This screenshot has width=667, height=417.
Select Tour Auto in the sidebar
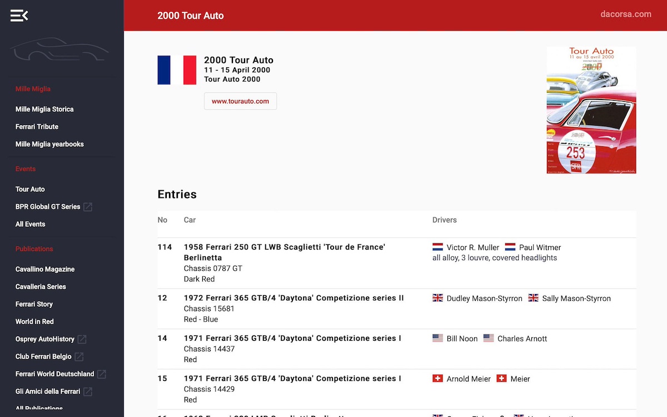coord(30,190)
